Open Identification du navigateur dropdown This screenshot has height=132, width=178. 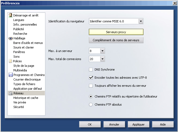click(x=140, y=21)
